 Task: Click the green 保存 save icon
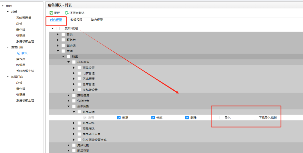[x=51, y=13]
